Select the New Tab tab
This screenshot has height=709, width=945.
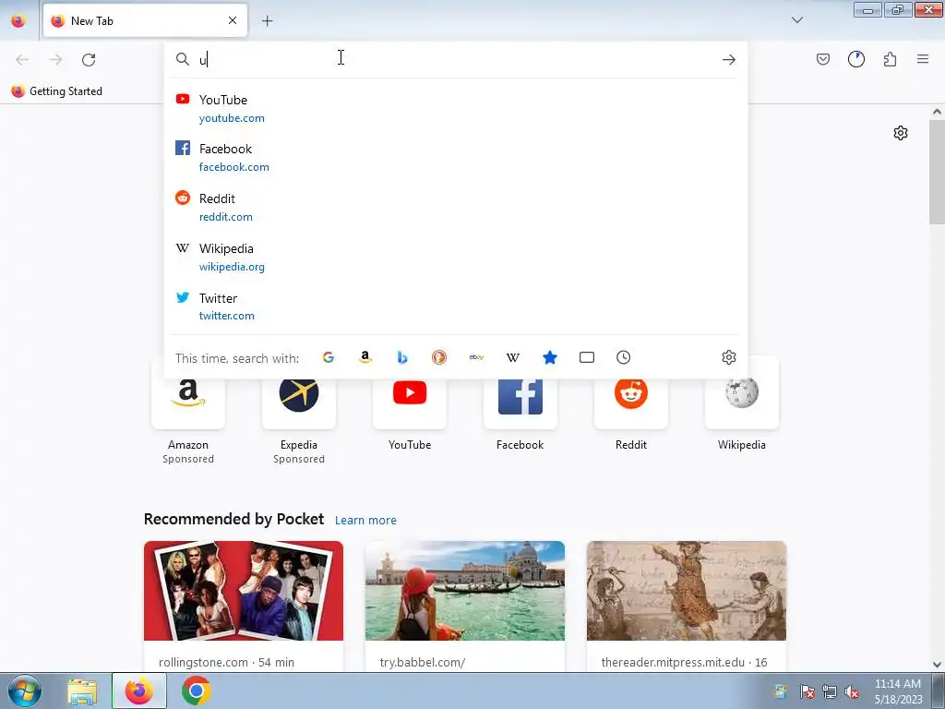coord(145,20)
